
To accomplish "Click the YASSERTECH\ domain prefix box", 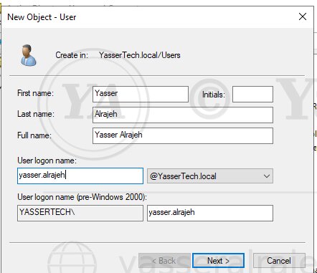I will click(80, 213).
